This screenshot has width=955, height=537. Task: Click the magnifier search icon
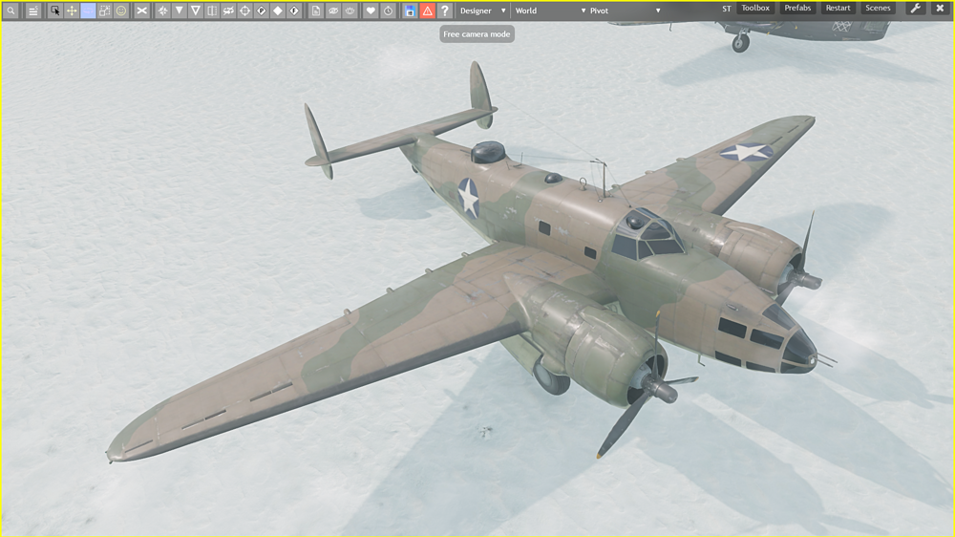click(x=11, y=11)
